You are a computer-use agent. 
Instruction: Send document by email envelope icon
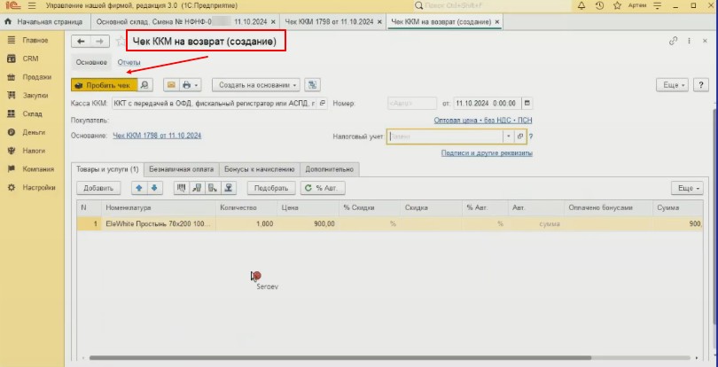(x=171, y=85)
